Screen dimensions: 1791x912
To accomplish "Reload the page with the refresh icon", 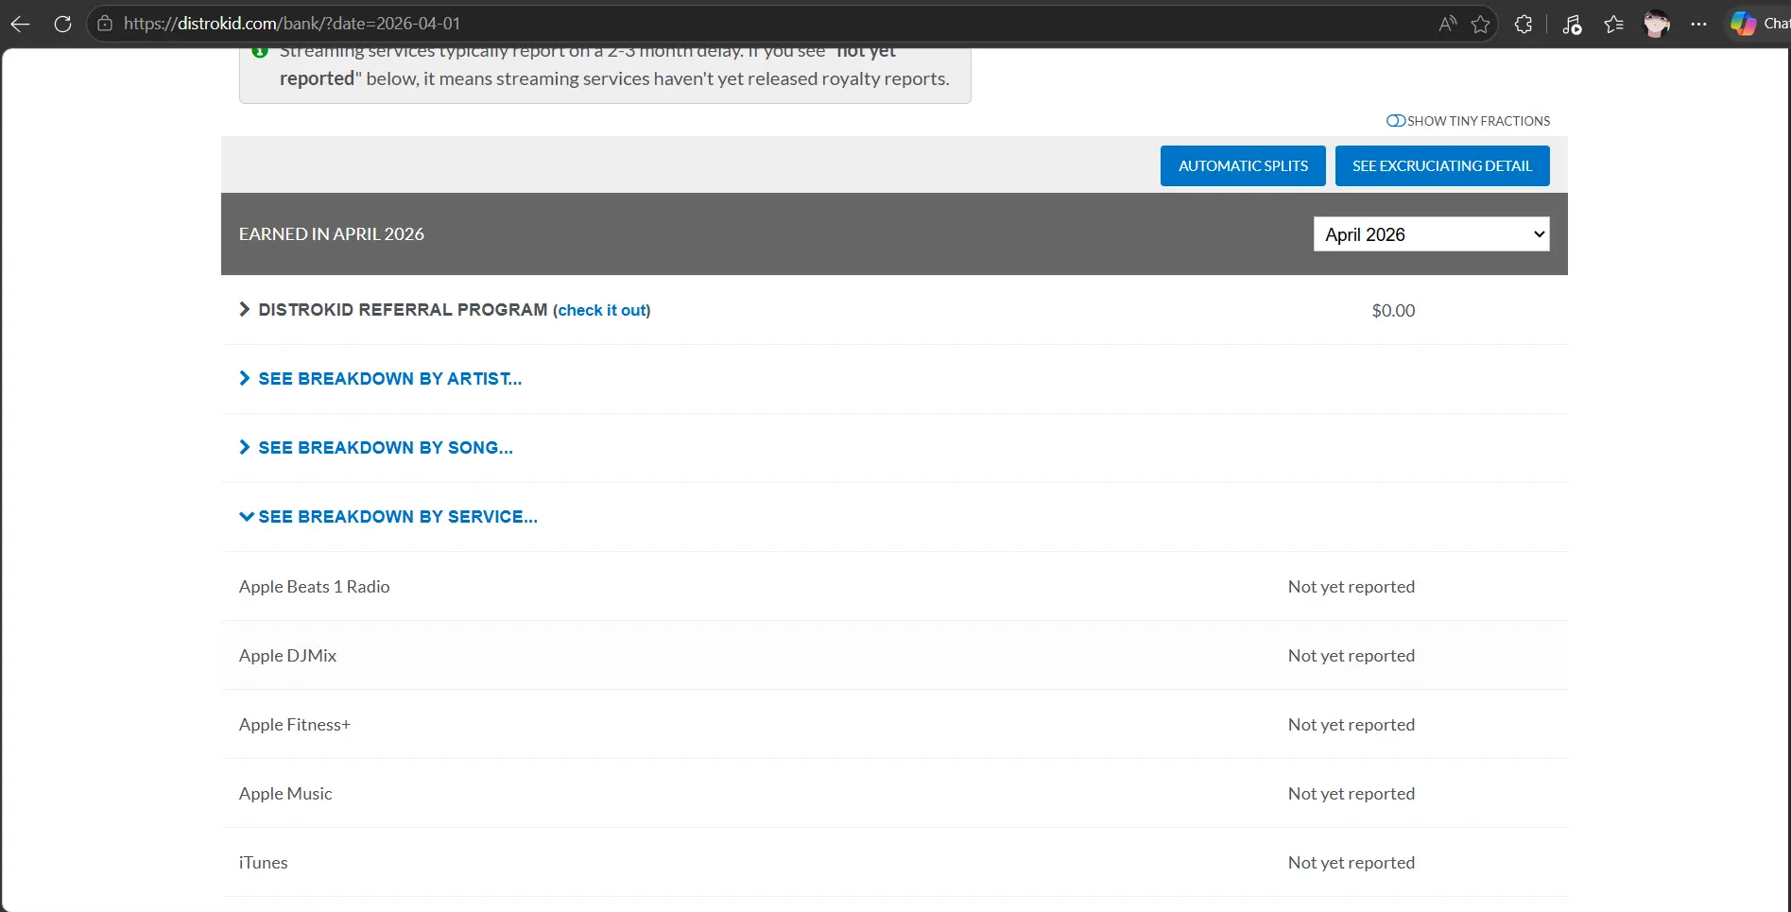I will (x=62, y=24).
